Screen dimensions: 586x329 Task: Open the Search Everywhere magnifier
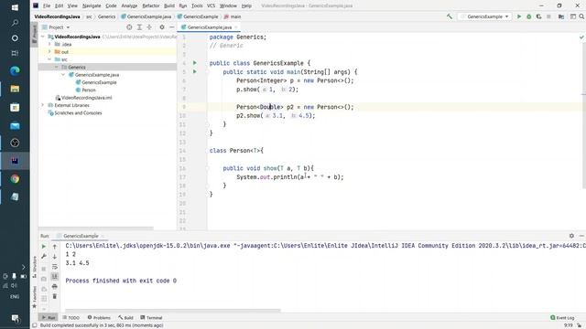pyautogui.click(x=581, y=16)
